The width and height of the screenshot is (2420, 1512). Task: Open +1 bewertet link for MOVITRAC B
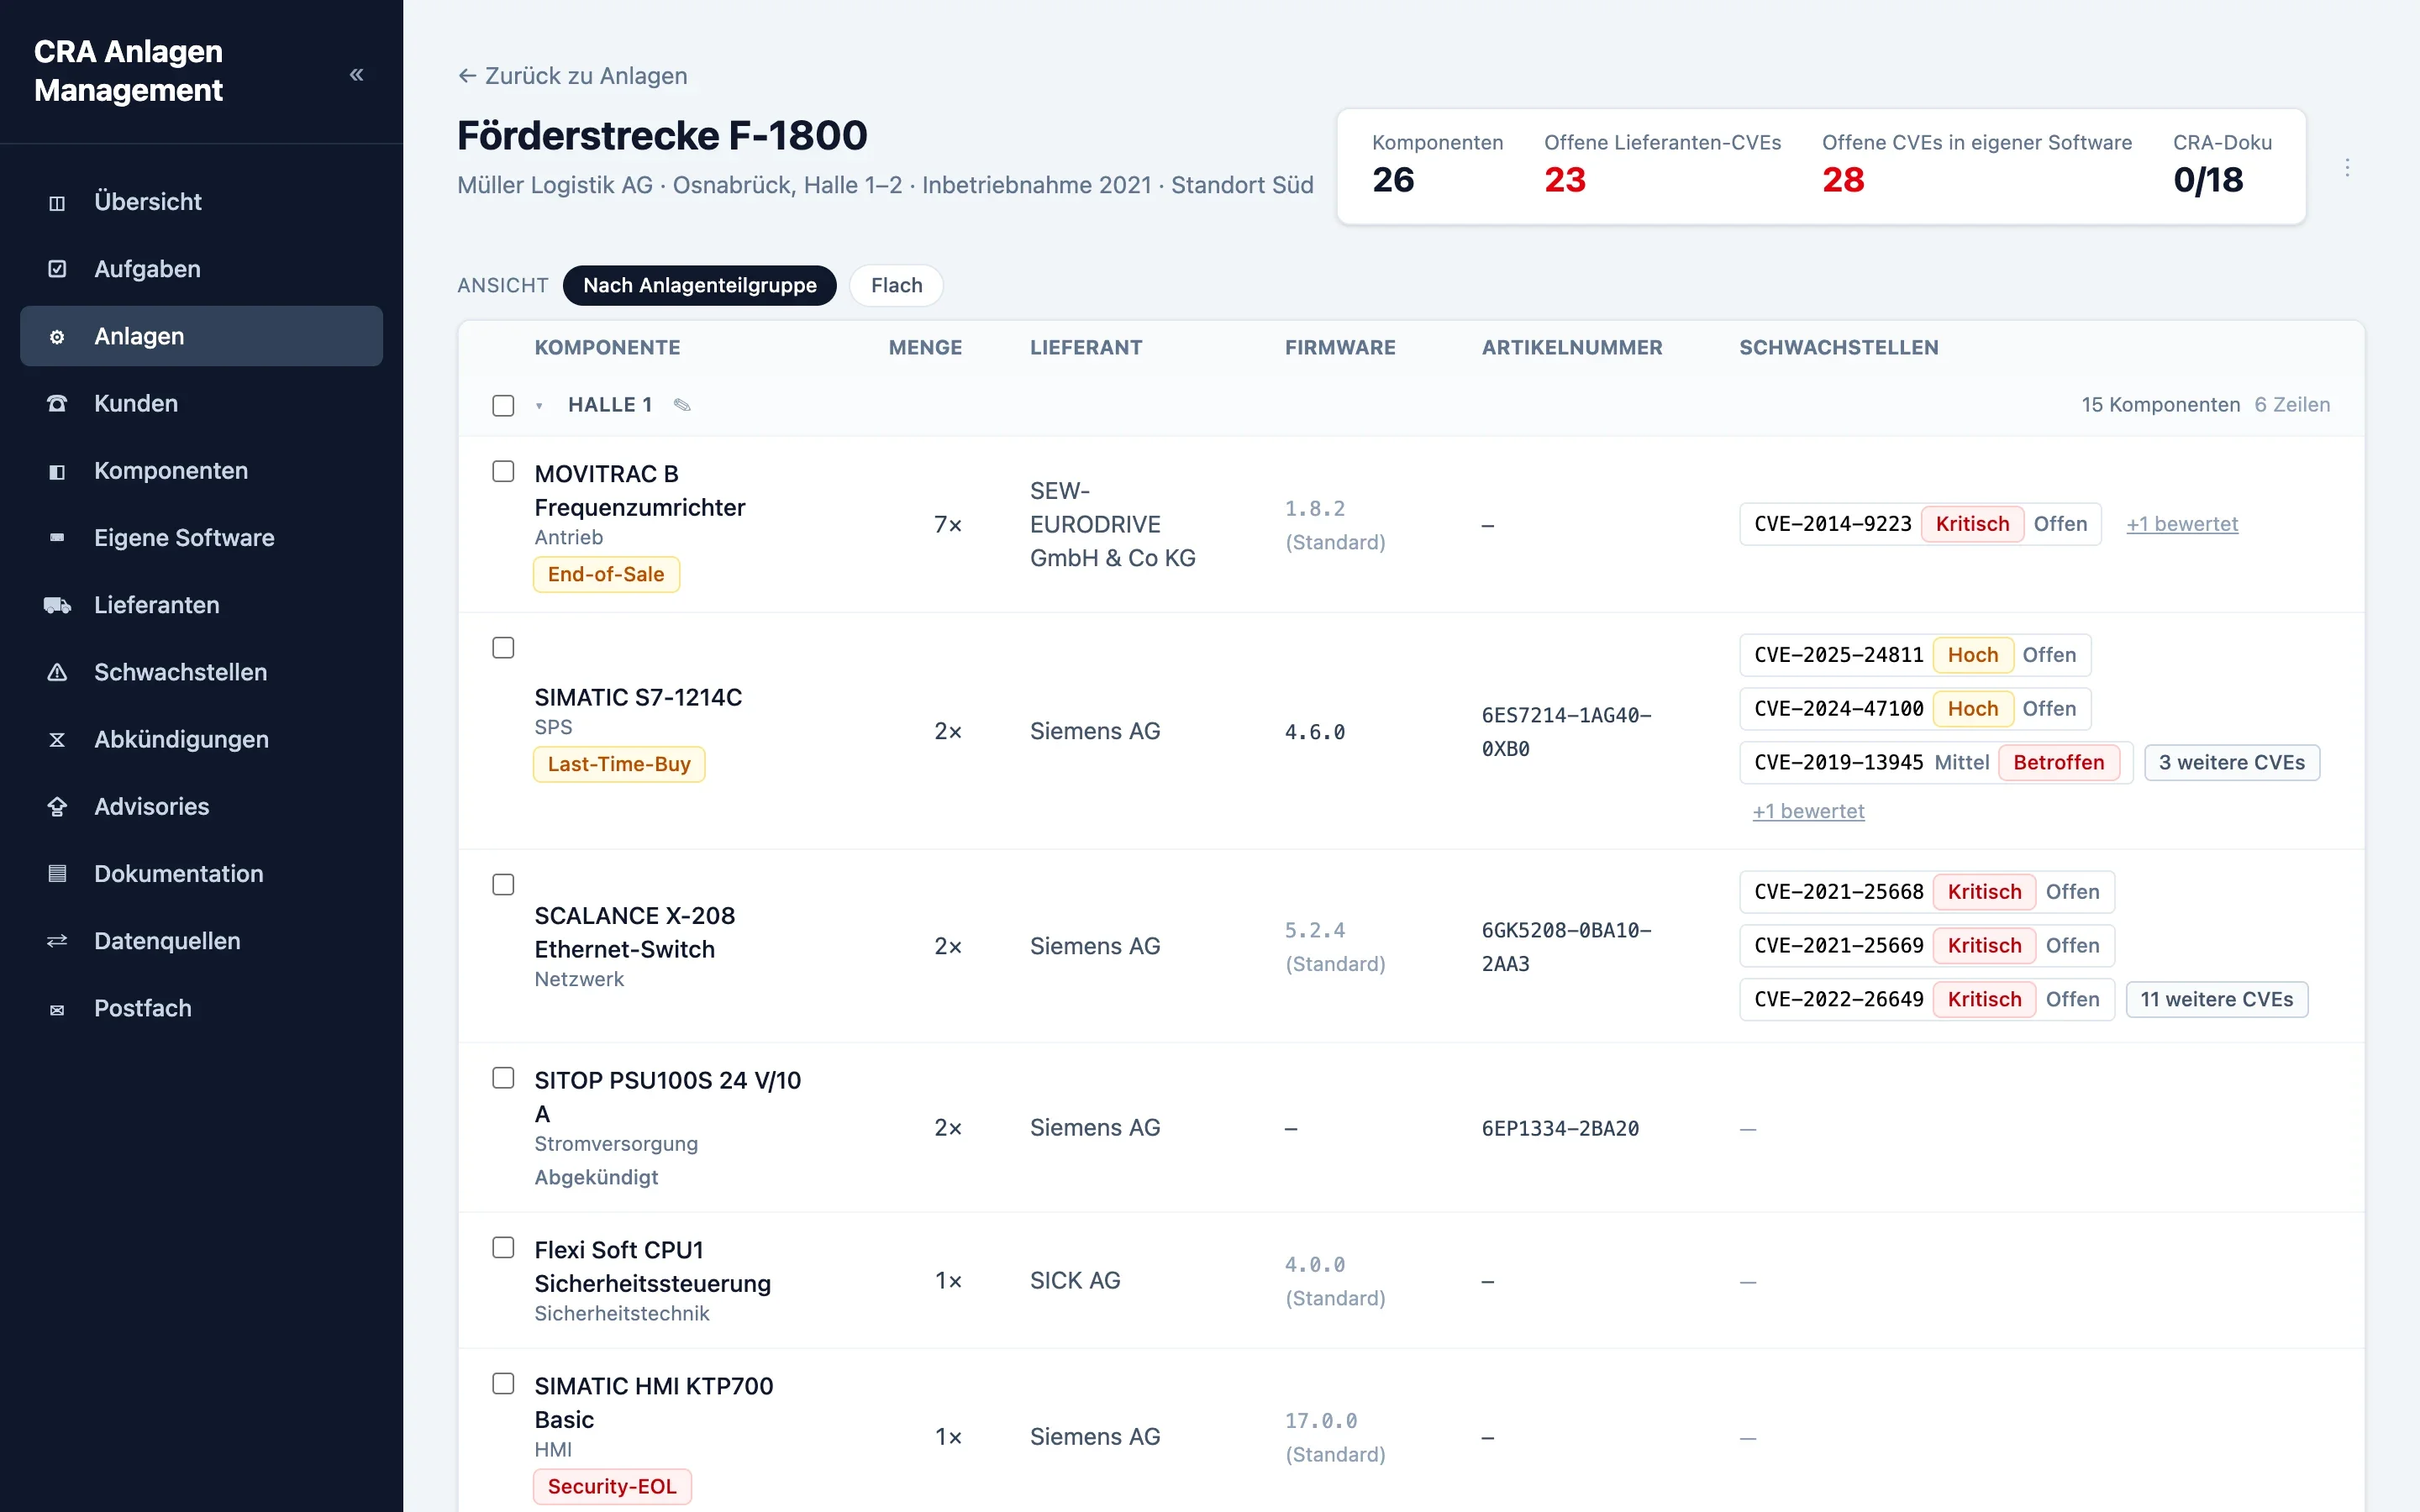coord(2182,524)
